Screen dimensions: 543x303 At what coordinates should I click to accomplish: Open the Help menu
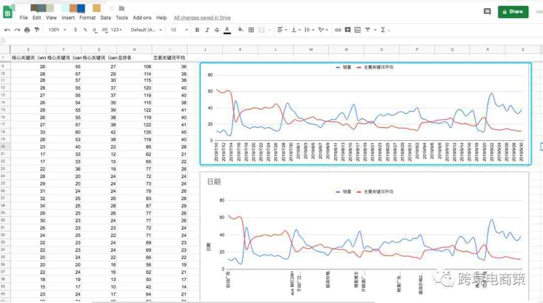tap(161, 18)
